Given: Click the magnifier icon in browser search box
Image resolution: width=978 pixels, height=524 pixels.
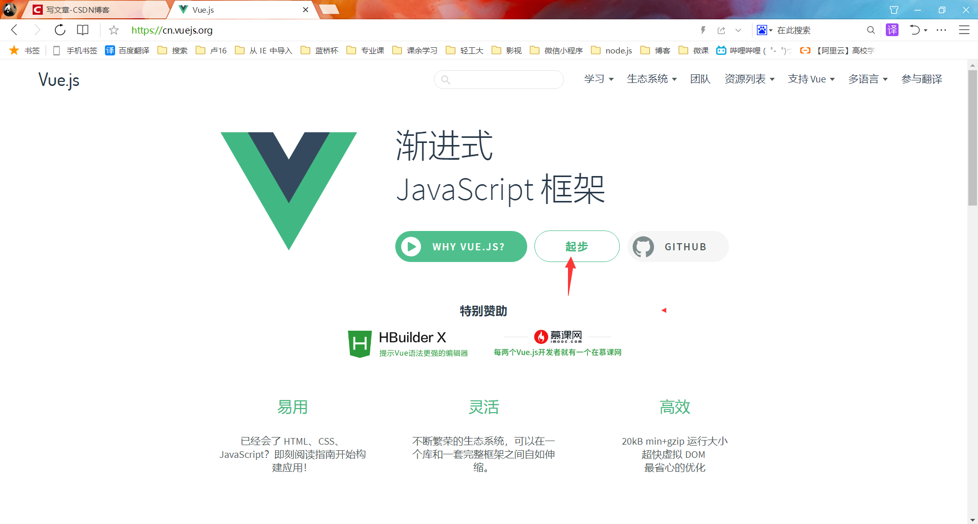Looking at the screenshot, I should [x=871, y=30].
